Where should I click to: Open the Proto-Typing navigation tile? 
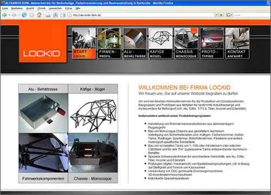pos(212,43)
